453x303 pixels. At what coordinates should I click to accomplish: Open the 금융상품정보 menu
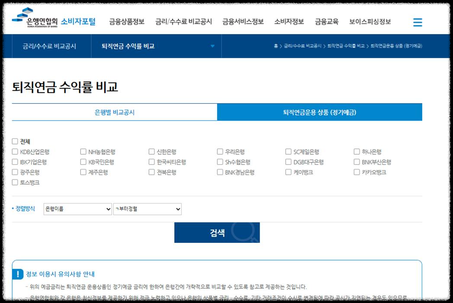pos(125,22)
